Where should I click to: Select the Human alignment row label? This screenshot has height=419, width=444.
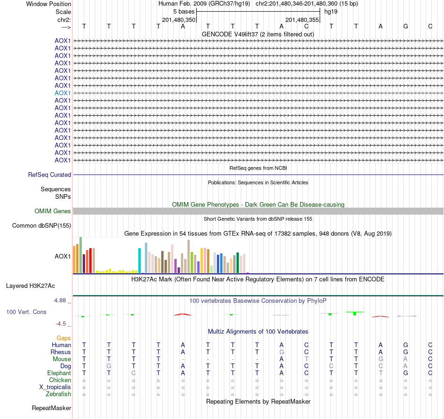pyautogui.click(x=61, y=345)
